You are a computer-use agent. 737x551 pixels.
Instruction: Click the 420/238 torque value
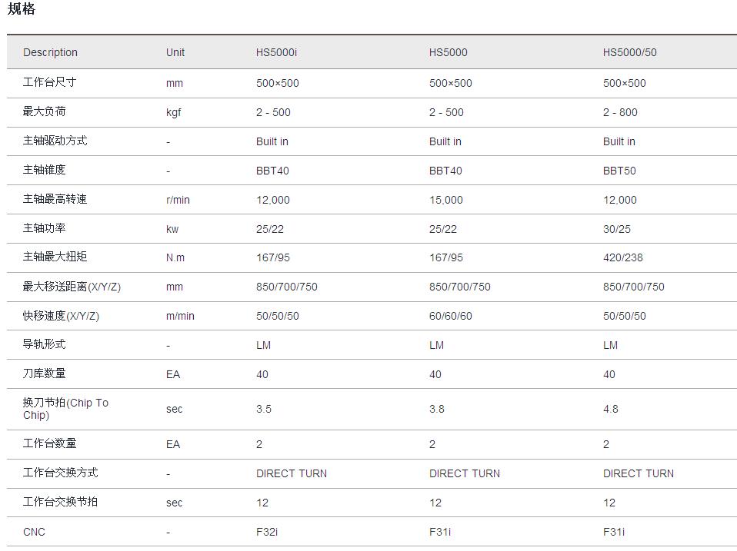coord(622,257)
